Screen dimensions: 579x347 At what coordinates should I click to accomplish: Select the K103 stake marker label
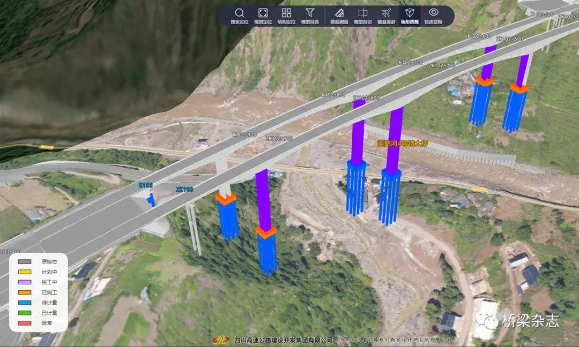point(145,185)
